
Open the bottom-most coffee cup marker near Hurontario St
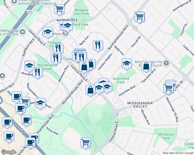pyautogui.click(x=30, y=142)
